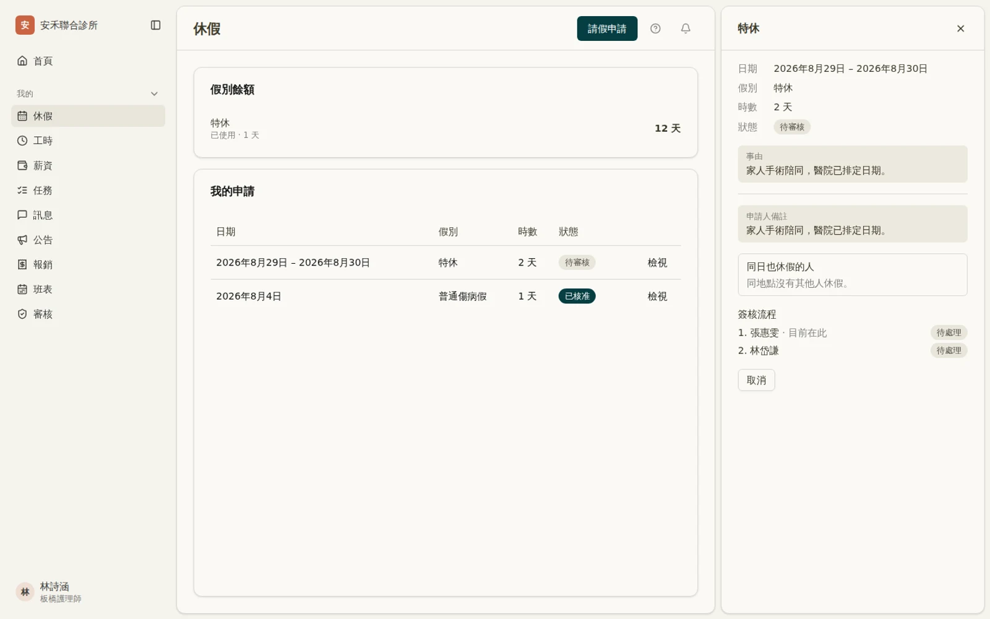View the 普通傷病假 request for August 4

pyautogui.click(x=657, y=297)
